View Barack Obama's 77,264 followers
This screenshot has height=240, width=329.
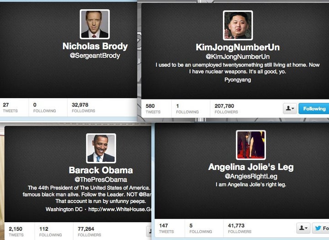point(90,232)
